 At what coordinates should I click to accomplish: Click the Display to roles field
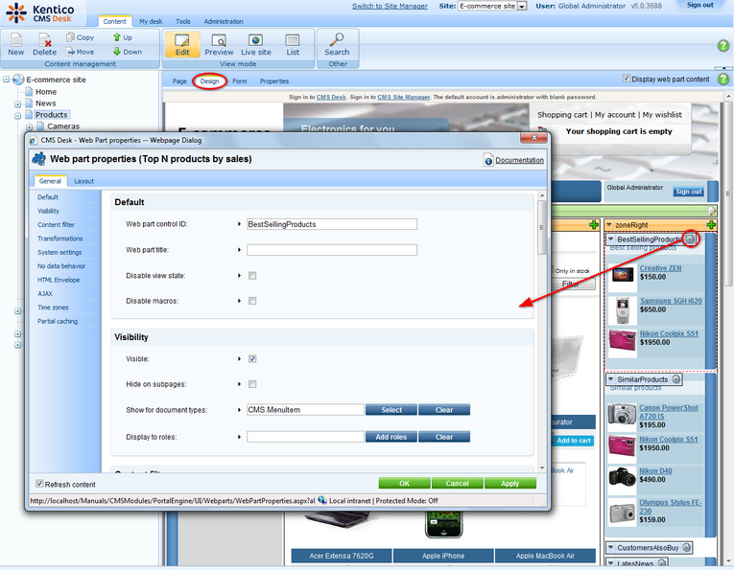305,437
